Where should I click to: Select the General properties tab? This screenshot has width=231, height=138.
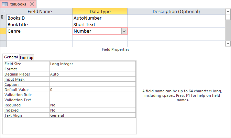click(11, 57)
